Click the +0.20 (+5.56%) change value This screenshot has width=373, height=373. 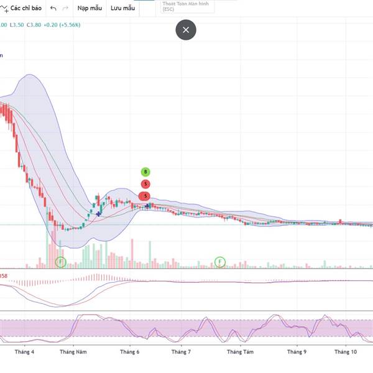tap(62, 25)
